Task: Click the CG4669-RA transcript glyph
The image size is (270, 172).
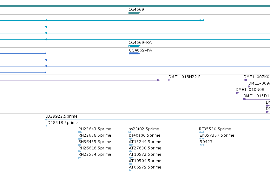Action: tap(134, 46)
